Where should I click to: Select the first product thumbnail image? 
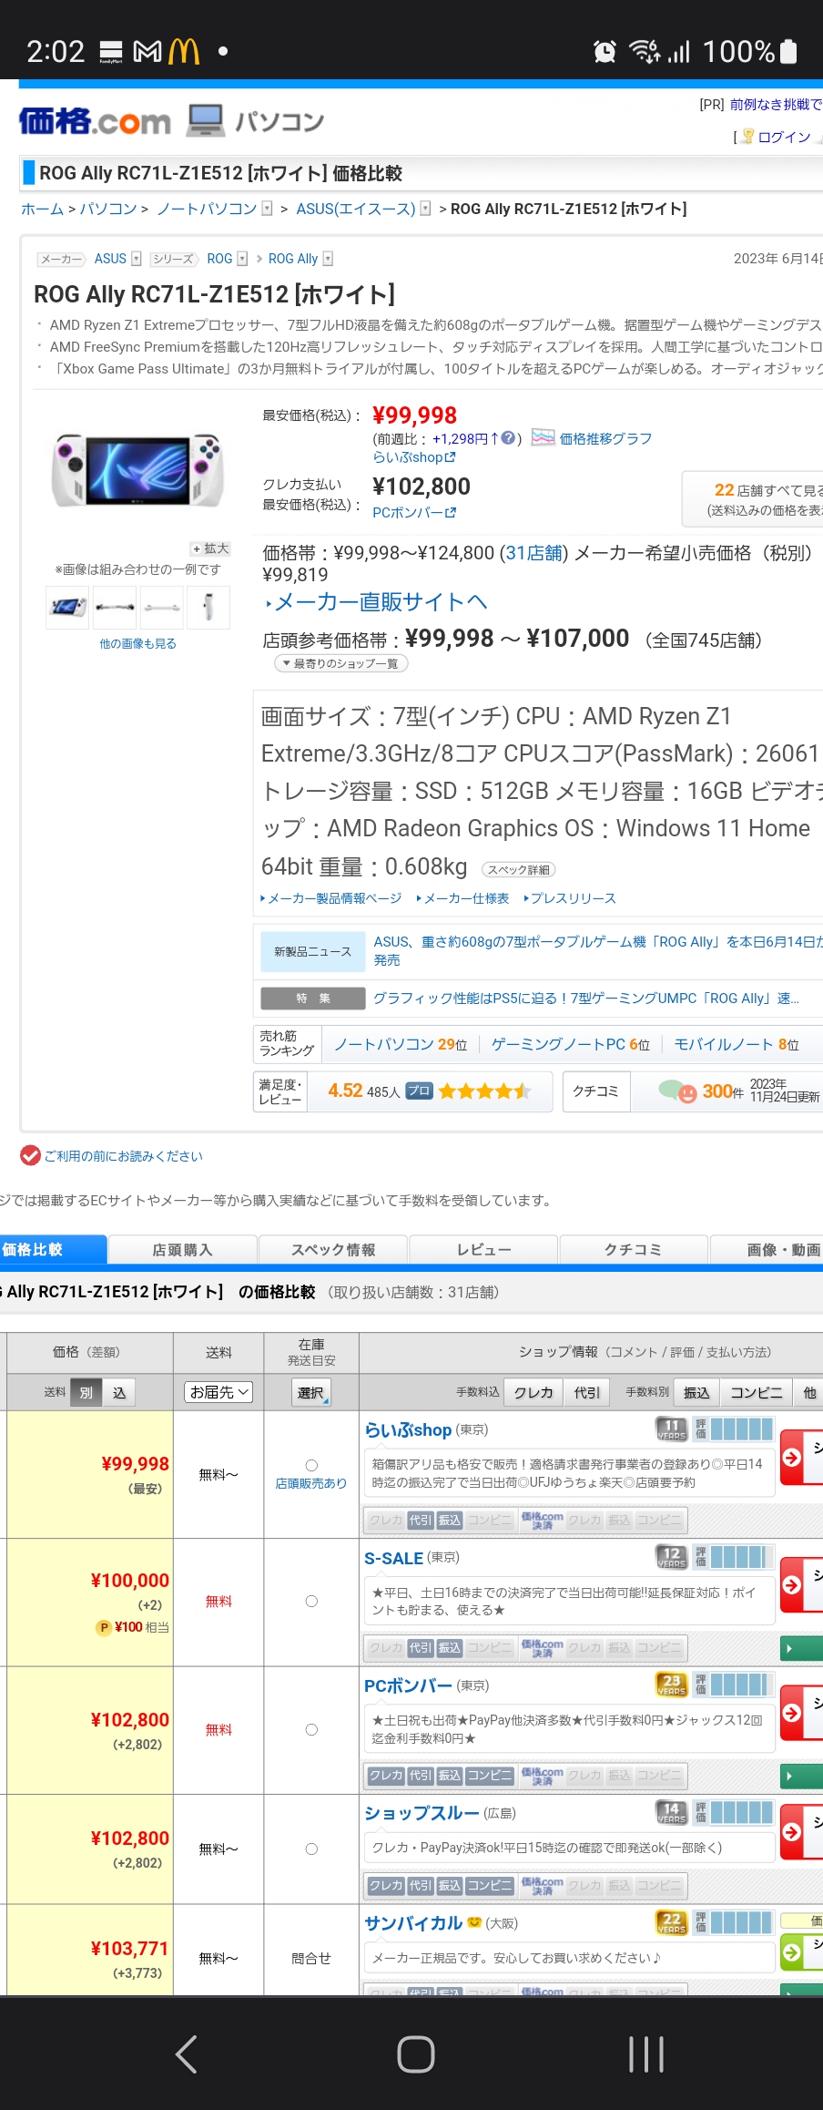[67, 607]
